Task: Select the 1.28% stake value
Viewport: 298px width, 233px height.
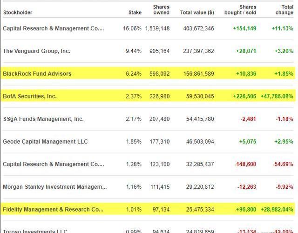Action: tap(134, 164)
